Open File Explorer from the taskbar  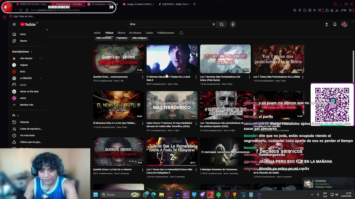pos(161,195)
